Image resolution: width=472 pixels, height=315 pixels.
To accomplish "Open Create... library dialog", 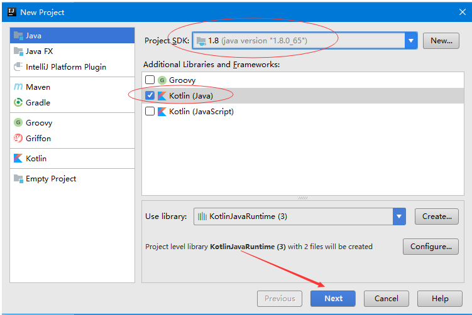I will (x=436, y=216).
